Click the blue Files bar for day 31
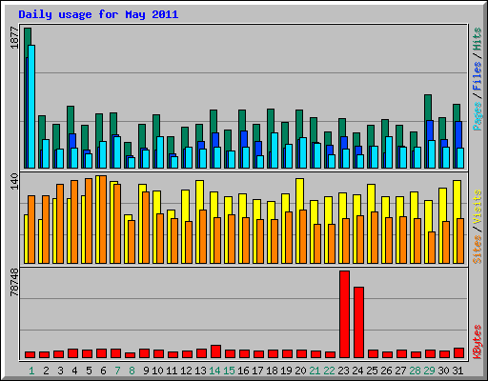Viewport: 488px width, 381px height. [x=458, y=134]
